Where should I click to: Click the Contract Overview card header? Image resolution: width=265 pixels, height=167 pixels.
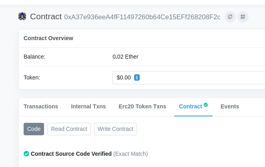pos(48,38)
